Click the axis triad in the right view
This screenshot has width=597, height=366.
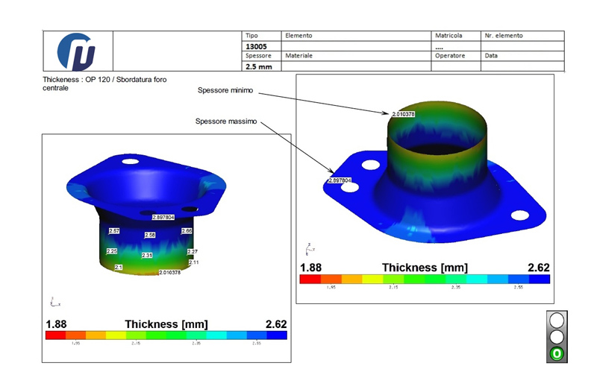(308, 247)
